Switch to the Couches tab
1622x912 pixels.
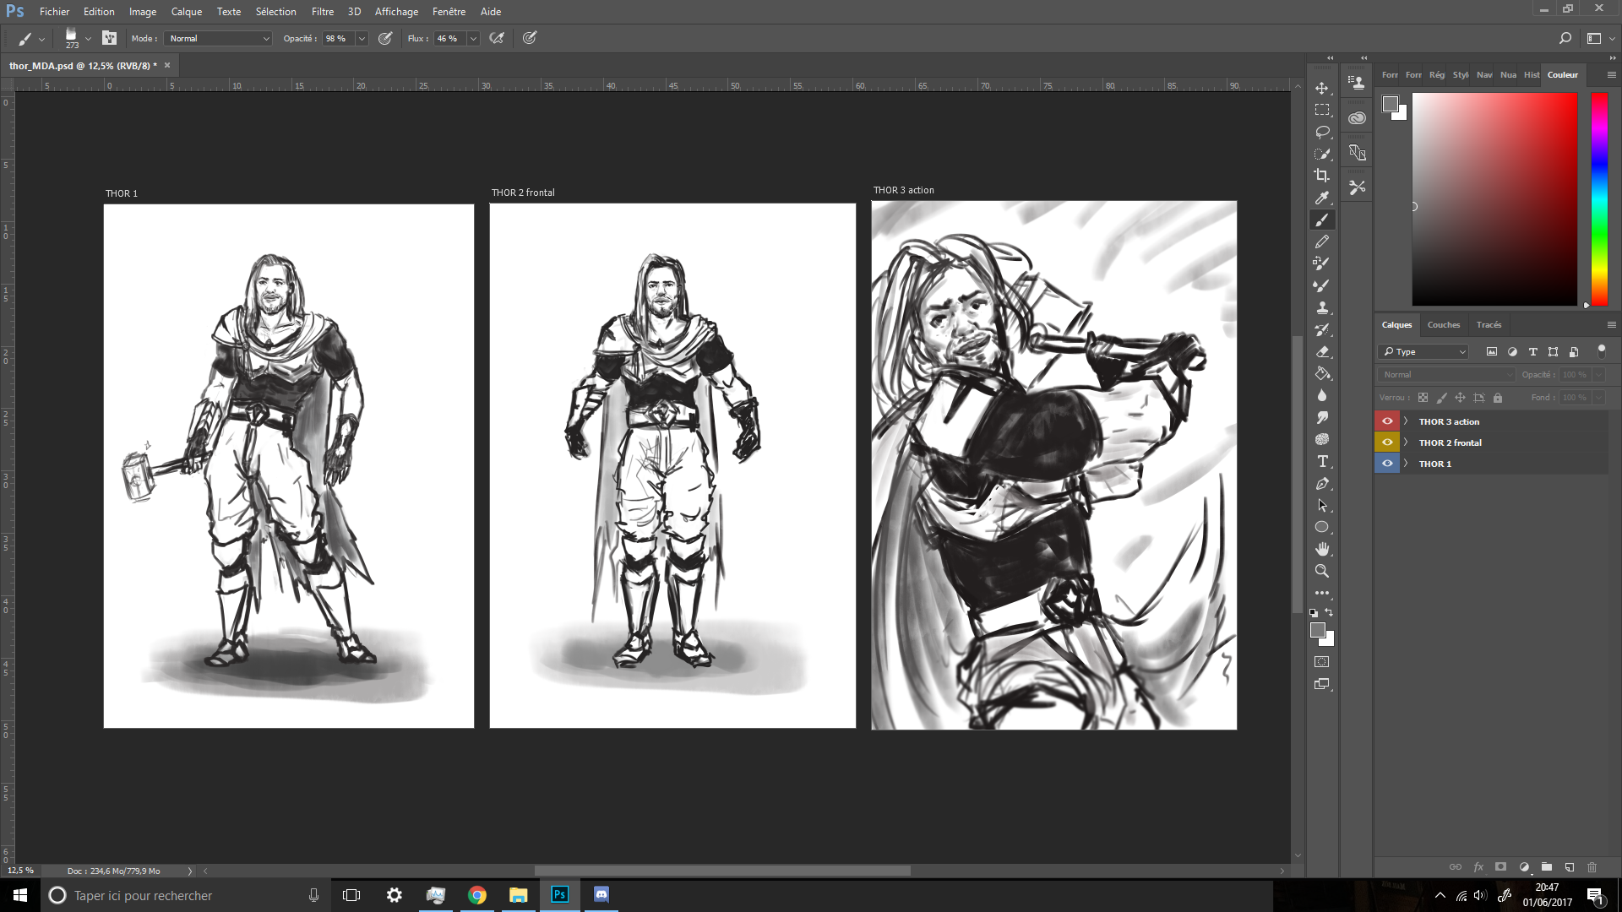(1444, 324)
